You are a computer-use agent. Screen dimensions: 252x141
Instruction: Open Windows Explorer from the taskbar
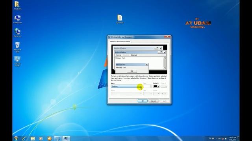pos(33,138)
